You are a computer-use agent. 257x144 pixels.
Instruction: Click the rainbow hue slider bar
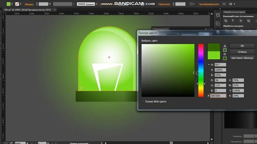201,70
